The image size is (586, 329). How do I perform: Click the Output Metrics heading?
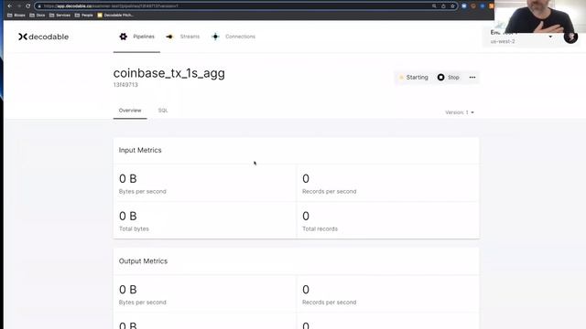[143, 261]
